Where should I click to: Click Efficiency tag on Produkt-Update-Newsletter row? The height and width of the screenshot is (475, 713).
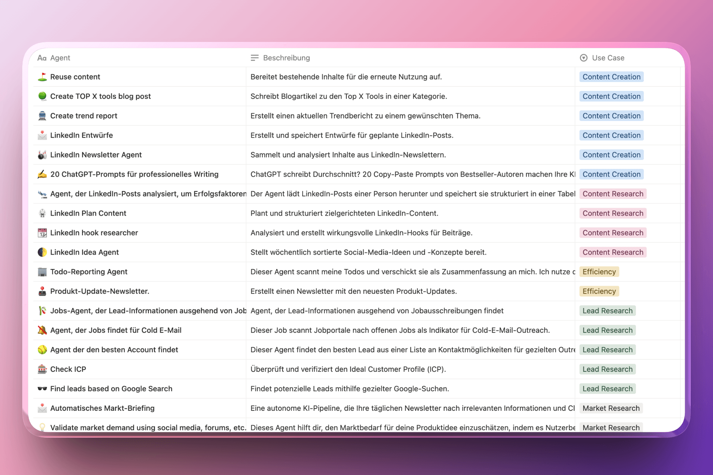(599, 291)
